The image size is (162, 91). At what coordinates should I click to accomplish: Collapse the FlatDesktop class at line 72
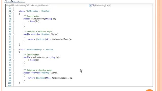[x=13, y=11]
